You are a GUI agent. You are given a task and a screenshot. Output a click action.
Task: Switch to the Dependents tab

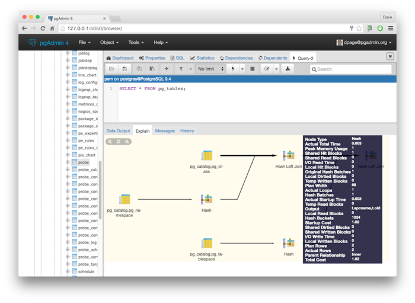(x=273, y=58)
